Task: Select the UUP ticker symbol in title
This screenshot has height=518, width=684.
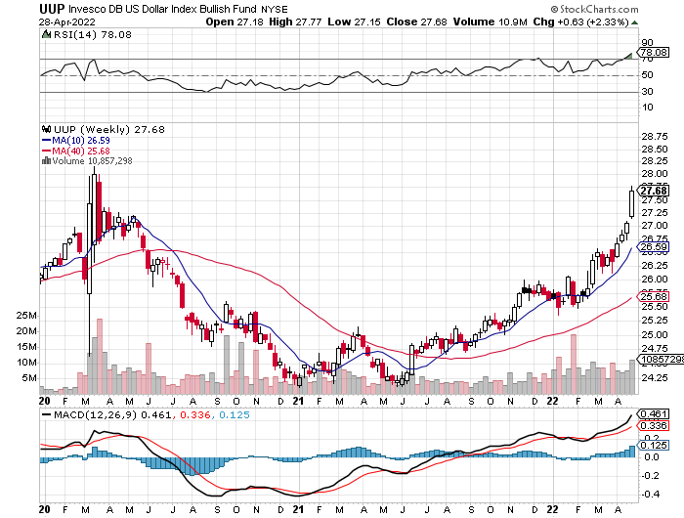Action: [x=52, y=8]
